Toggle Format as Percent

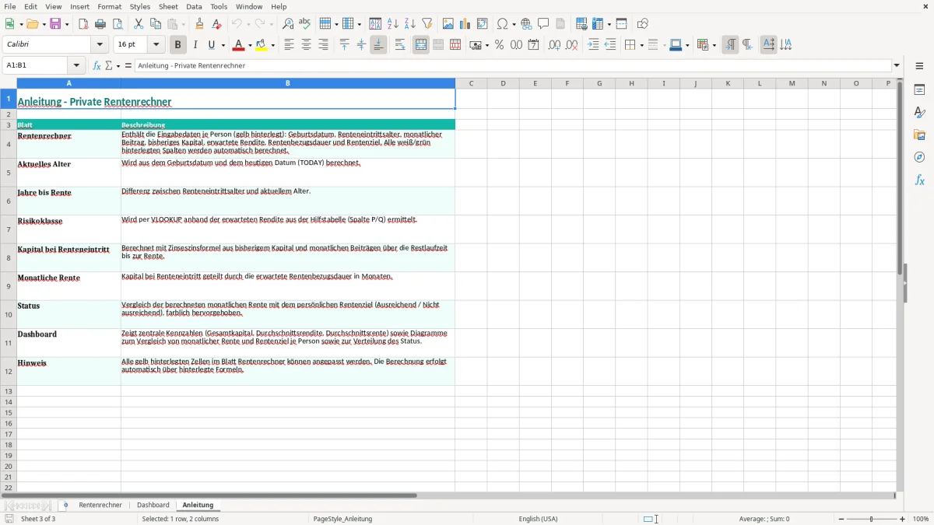click(500, 45)
